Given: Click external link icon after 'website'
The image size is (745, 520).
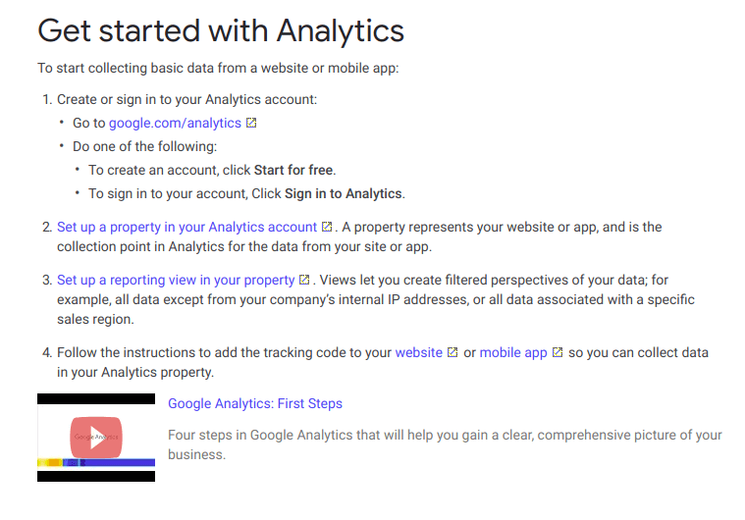Looking at the screenshot, I should pos(452,353).
